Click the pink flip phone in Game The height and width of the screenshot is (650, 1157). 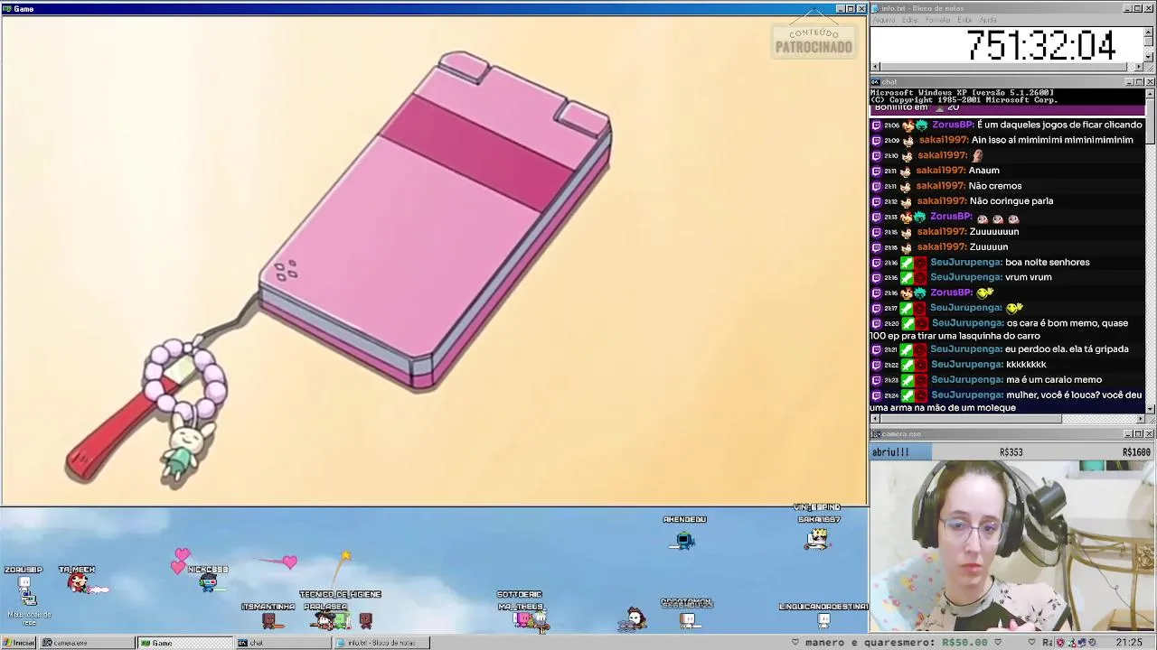coord(436,220)
